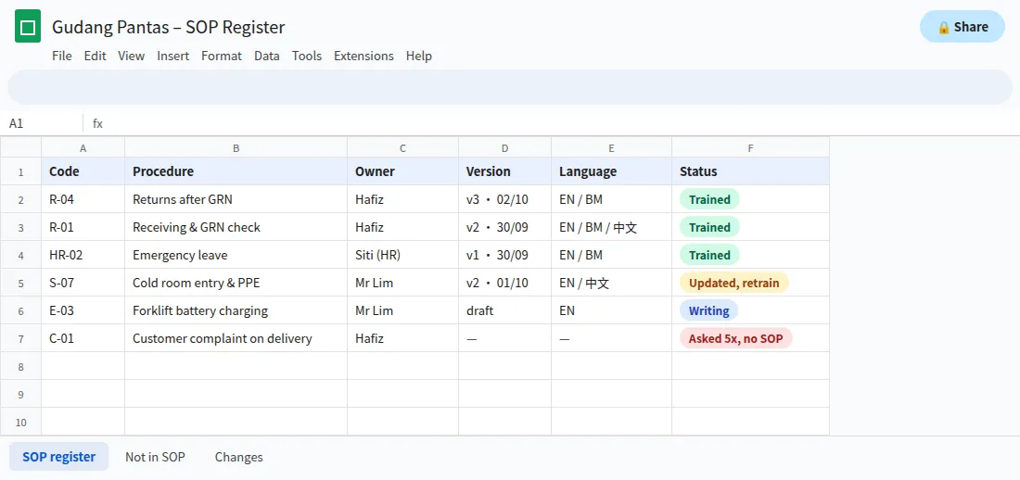Switch to the Changes sheet tab
This screenshot has height=480, width=1020.
pos(238,457)
